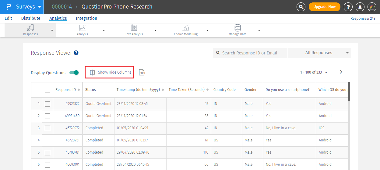Sort by Timestamp column arrows

coord(163,90)
